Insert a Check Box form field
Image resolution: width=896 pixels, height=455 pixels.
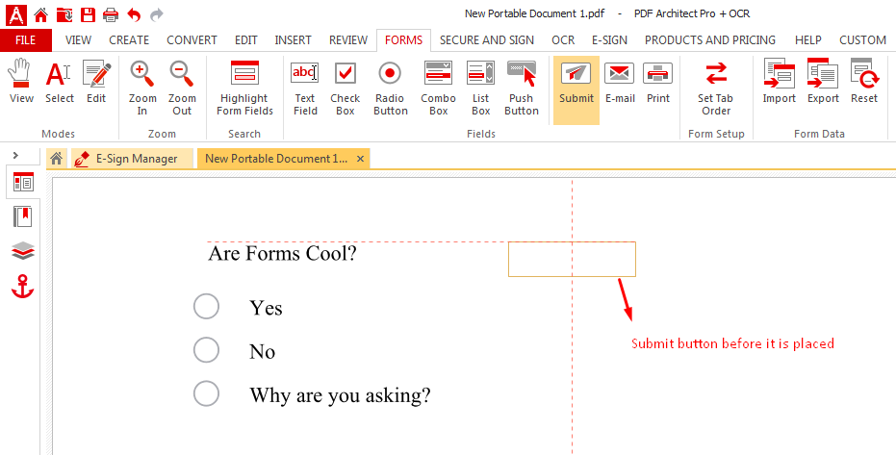tap(346, 88)
